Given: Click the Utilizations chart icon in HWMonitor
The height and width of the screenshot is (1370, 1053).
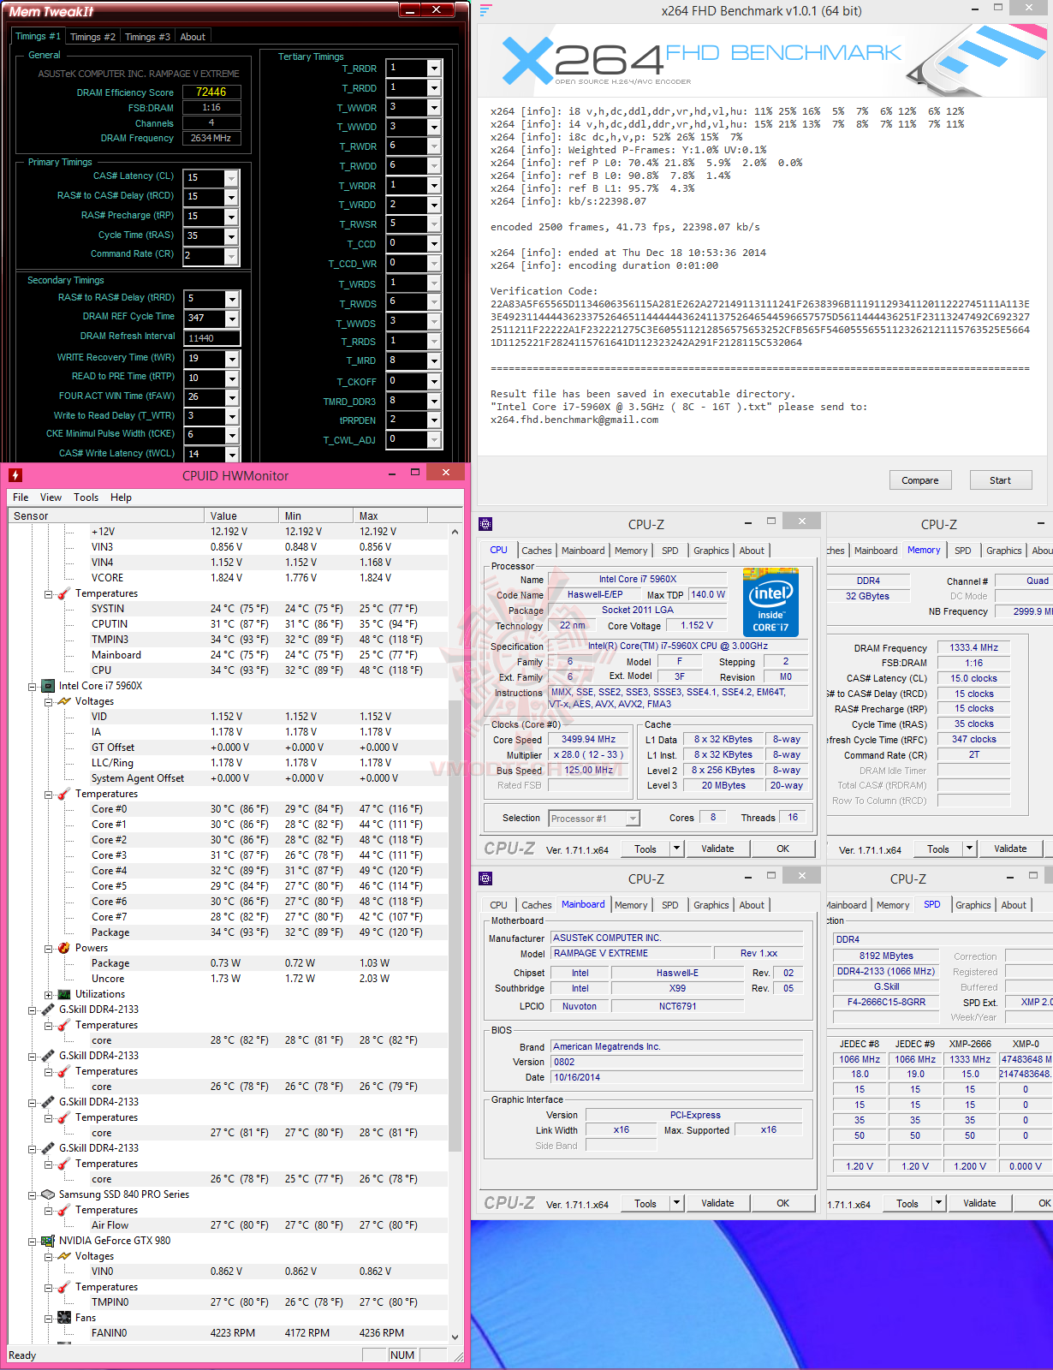Looking at the screenshot, I should (64, 994).
